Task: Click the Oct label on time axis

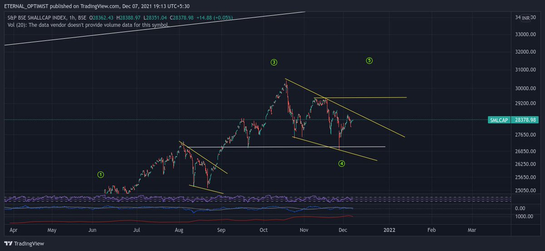Action: point(263,231)
